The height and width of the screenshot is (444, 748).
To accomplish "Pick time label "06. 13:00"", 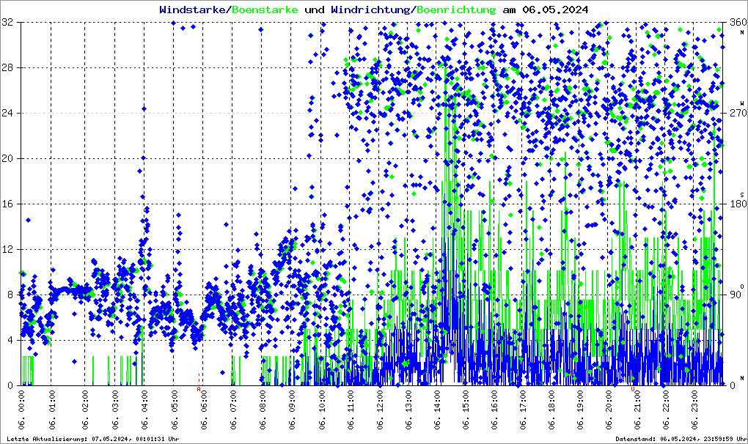I will [408, 410].
